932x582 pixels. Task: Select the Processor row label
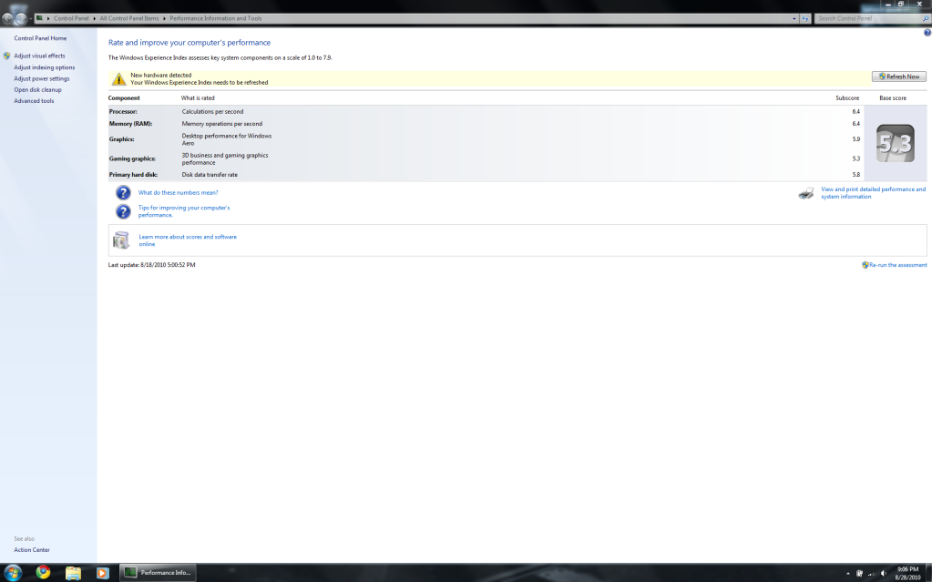click(123, 112)
